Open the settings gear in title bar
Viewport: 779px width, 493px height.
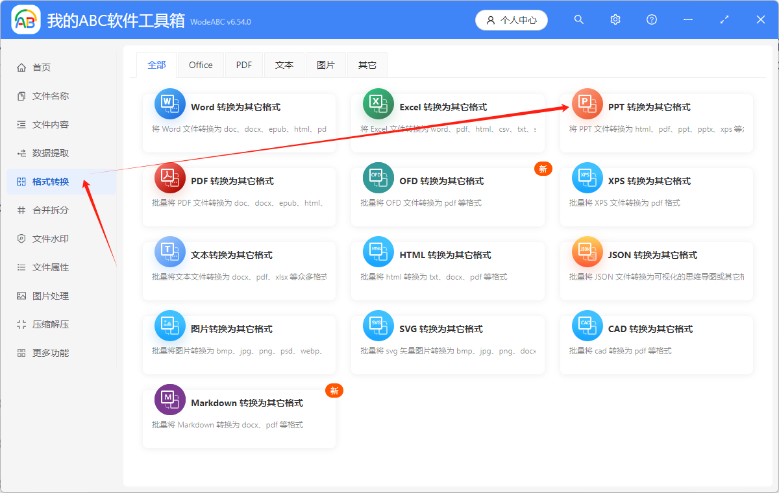click(615, 19)
